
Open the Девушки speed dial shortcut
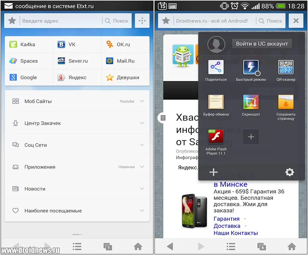[x=125, y=78]
